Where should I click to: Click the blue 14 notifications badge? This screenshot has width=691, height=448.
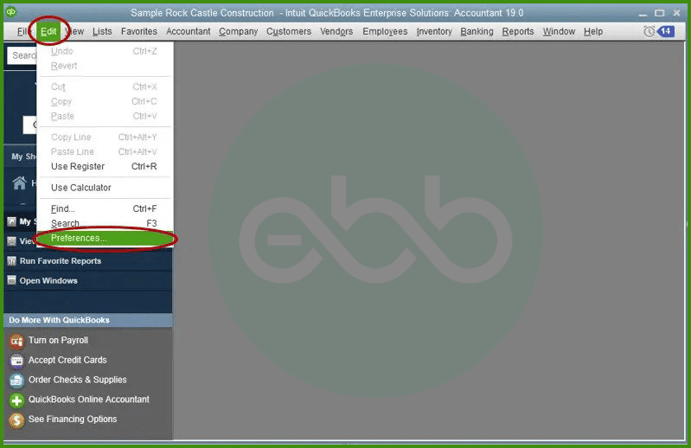(x=666, y=31)
